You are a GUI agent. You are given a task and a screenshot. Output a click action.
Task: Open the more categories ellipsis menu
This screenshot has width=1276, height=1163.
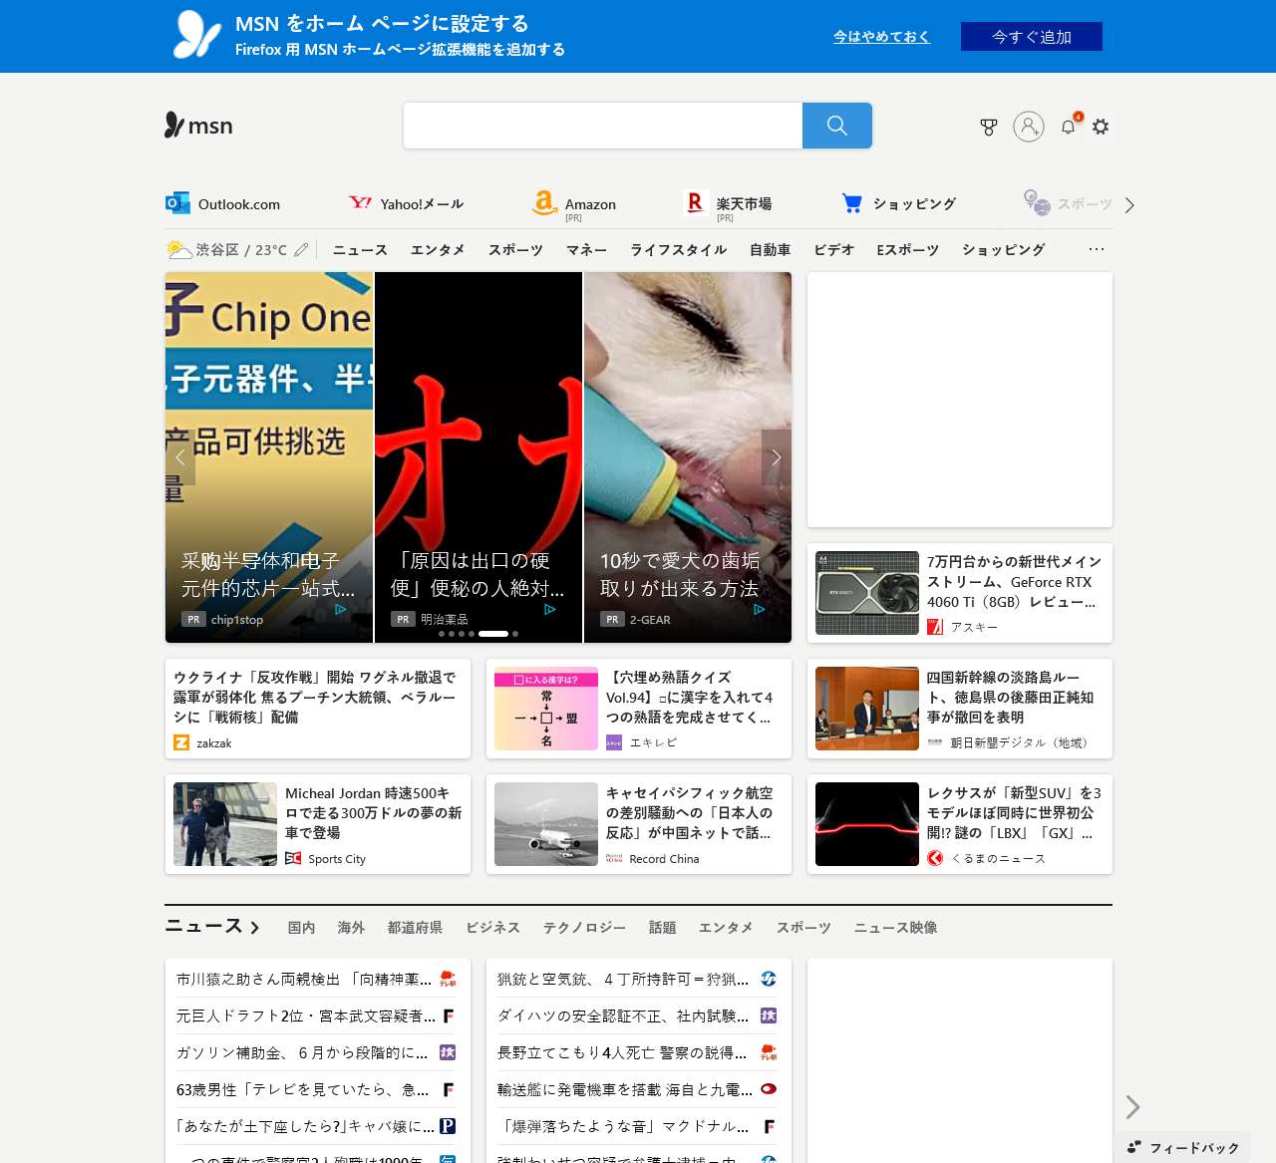[x=1097, y=249]
